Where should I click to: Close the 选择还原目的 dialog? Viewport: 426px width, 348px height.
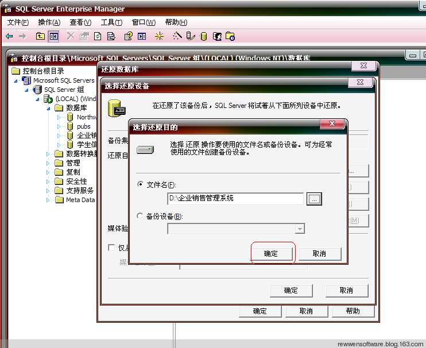click(332, 123)
